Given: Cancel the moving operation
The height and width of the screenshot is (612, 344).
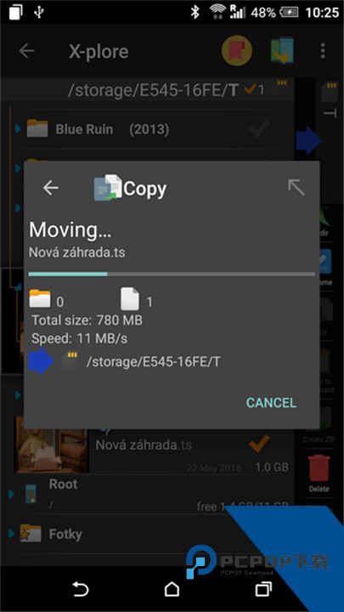Looking at the screenshot, I should pyautogui.click(x=271, y=402).
